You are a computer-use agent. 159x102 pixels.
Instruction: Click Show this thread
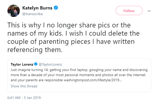(24, 86)
